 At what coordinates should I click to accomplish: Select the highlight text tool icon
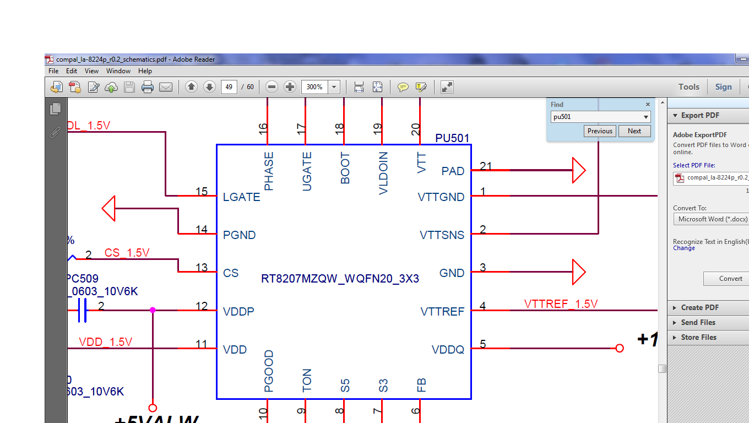421,87
